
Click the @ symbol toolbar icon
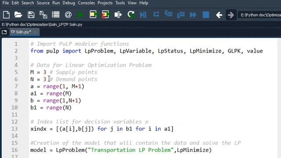(68, 14)
